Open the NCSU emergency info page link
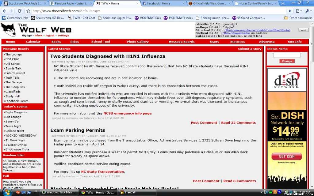The image size is (314, 196). click(x=127, y=113)
